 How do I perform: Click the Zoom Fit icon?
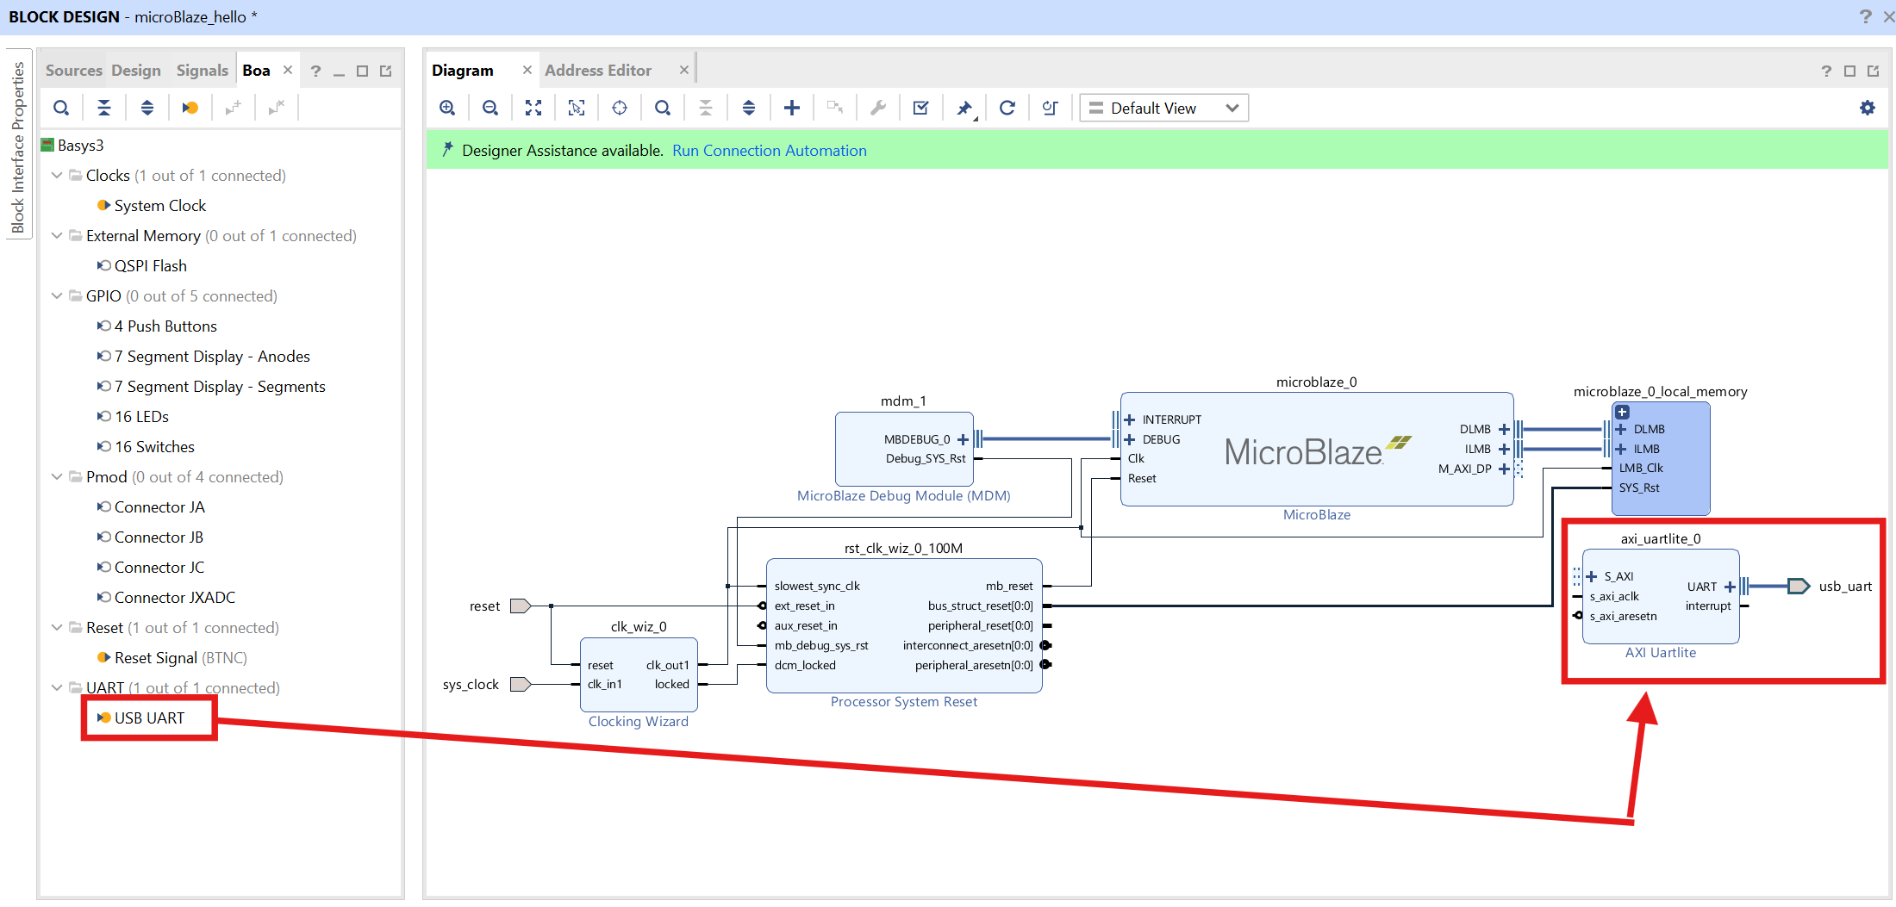[x=533, y=108]
